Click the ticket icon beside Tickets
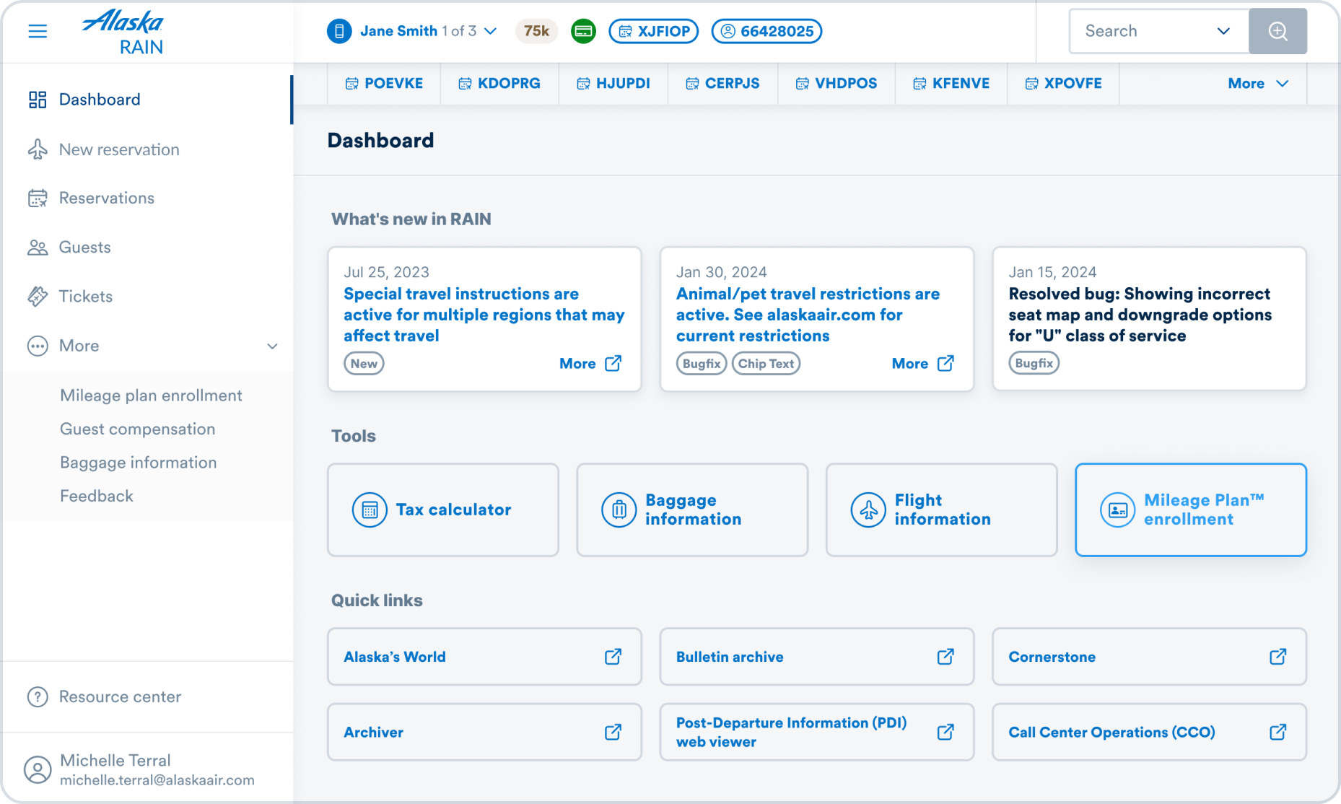 pyautogui.click(x=38, y=297)
